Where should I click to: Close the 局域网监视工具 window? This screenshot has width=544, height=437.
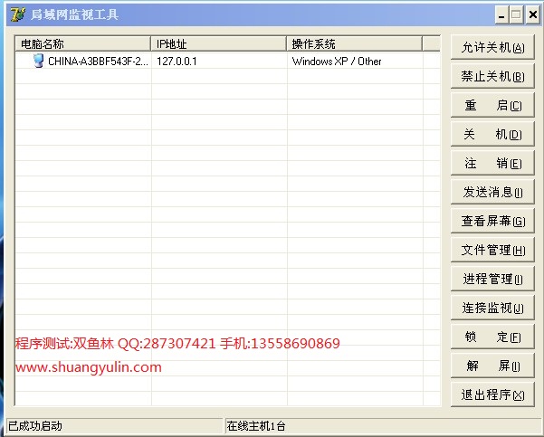pyautogui.click(x=533, y=14)
